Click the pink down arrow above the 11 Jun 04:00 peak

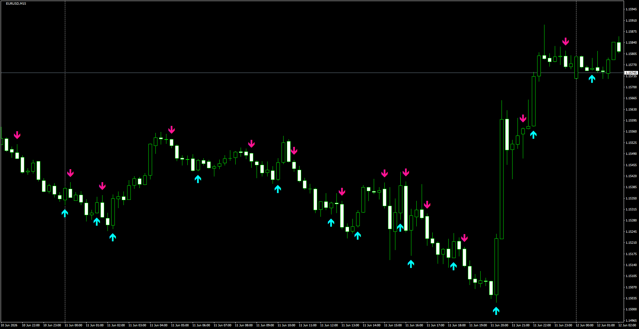pos(171,130)
